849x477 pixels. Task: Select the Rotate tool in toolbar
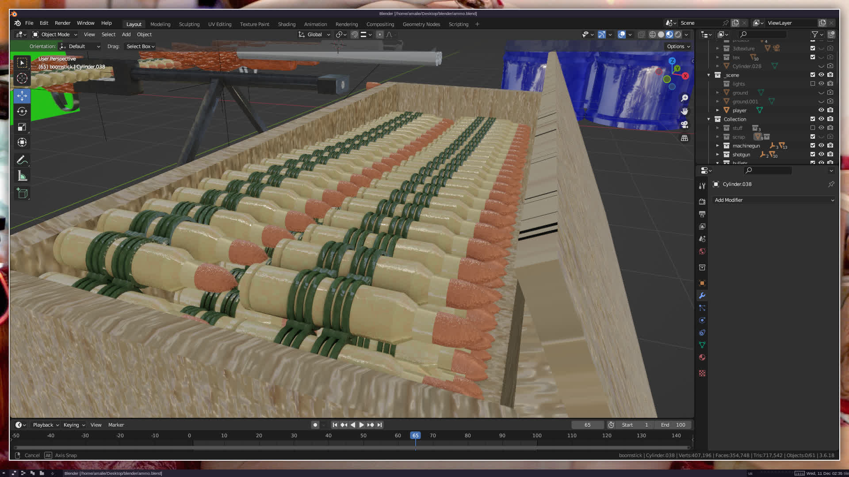pos(22,111)
